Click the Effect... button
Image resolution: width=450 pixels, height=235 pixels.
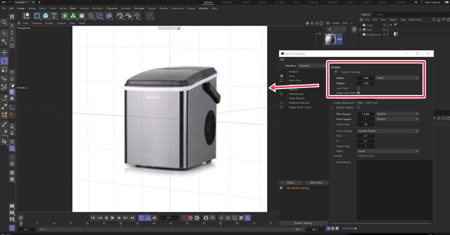(x=291, y=182)
